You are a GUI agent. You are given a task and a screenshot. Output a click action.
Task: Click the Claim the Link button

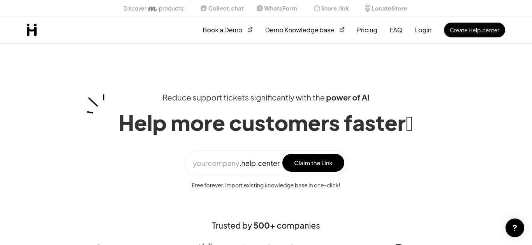pyautogui.click(x=313, y=163)
